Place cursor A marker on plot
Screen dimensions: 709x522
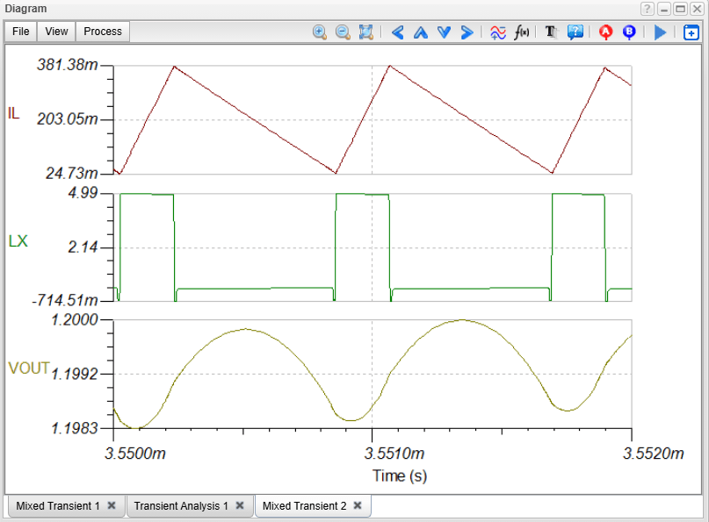tap(605, 32)
